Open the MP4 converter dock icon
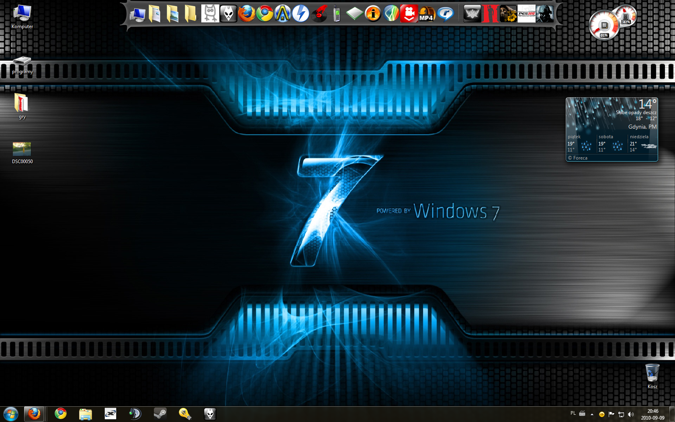 coord(427,14)
